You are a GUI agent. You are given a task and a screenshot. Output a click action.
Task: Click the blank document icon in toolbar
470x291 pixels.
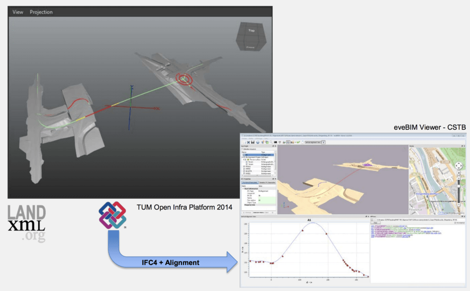[x=302, y=142]
